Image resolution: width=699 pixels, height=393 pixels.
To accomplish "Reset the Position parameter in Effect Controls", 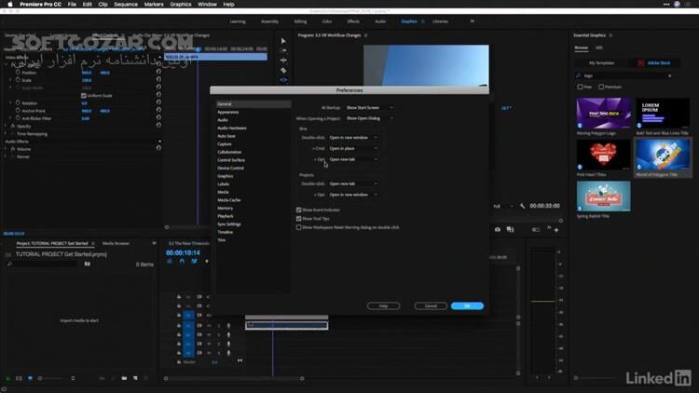I will point(158,71).
